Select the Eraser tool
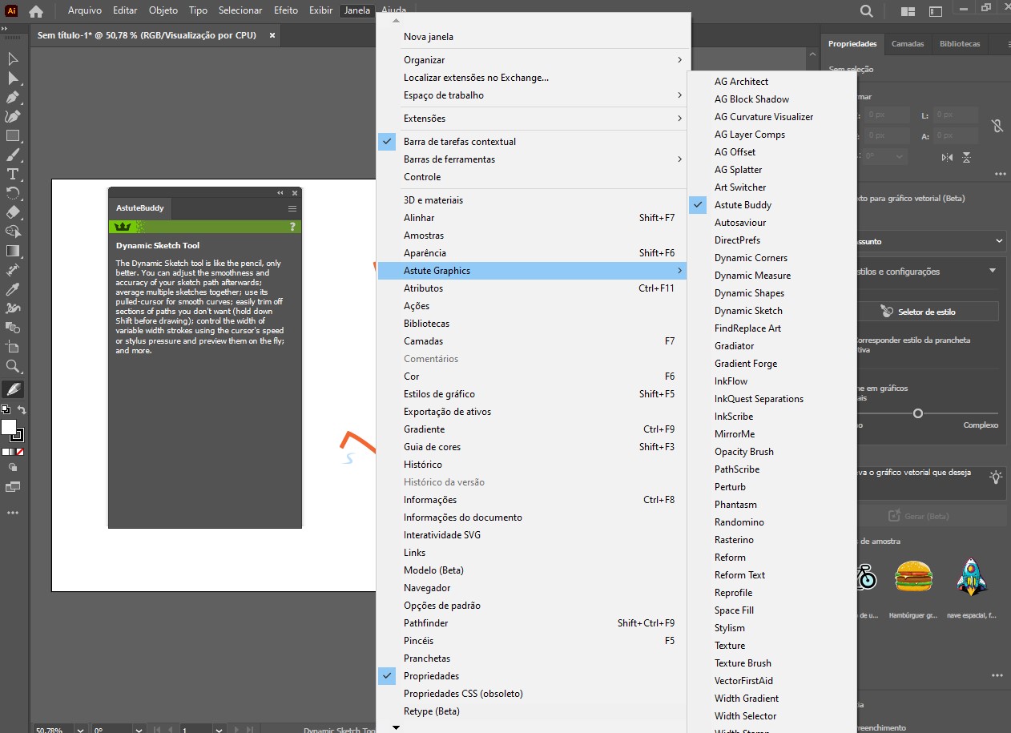The image size is (1011, 733). (x=13, y=212)
